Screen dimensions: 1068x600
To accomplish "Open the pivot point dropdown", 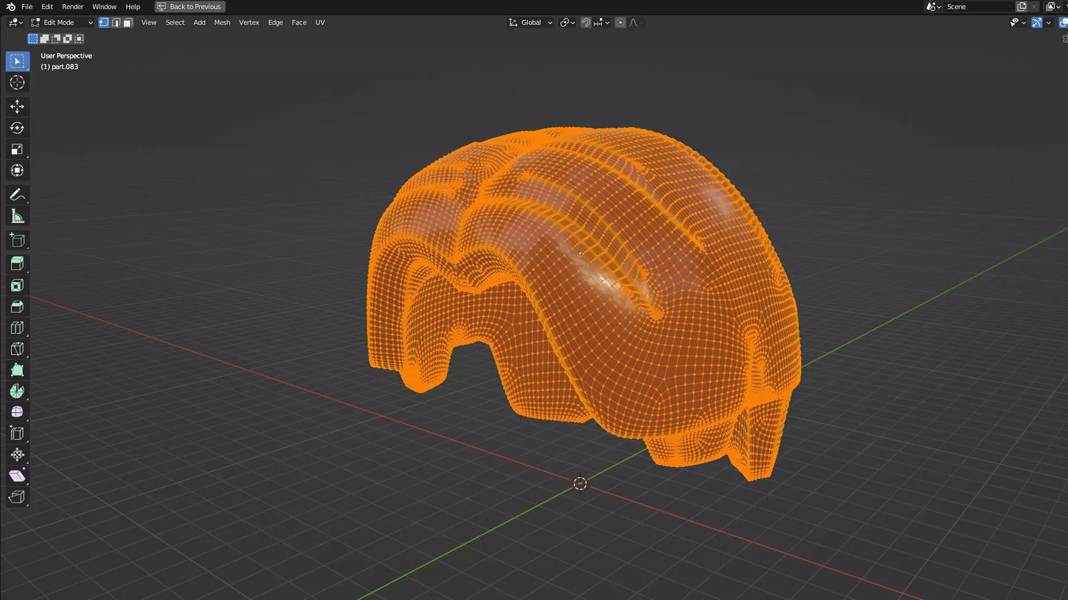I will pos(567,23).
